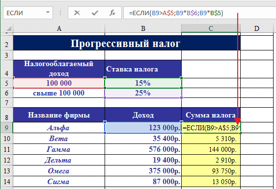The height and width of the screenshot is (189, 276).
Task: Click 'Налогооблагаемый доход' header cell
Action: (x=59, y=69)
